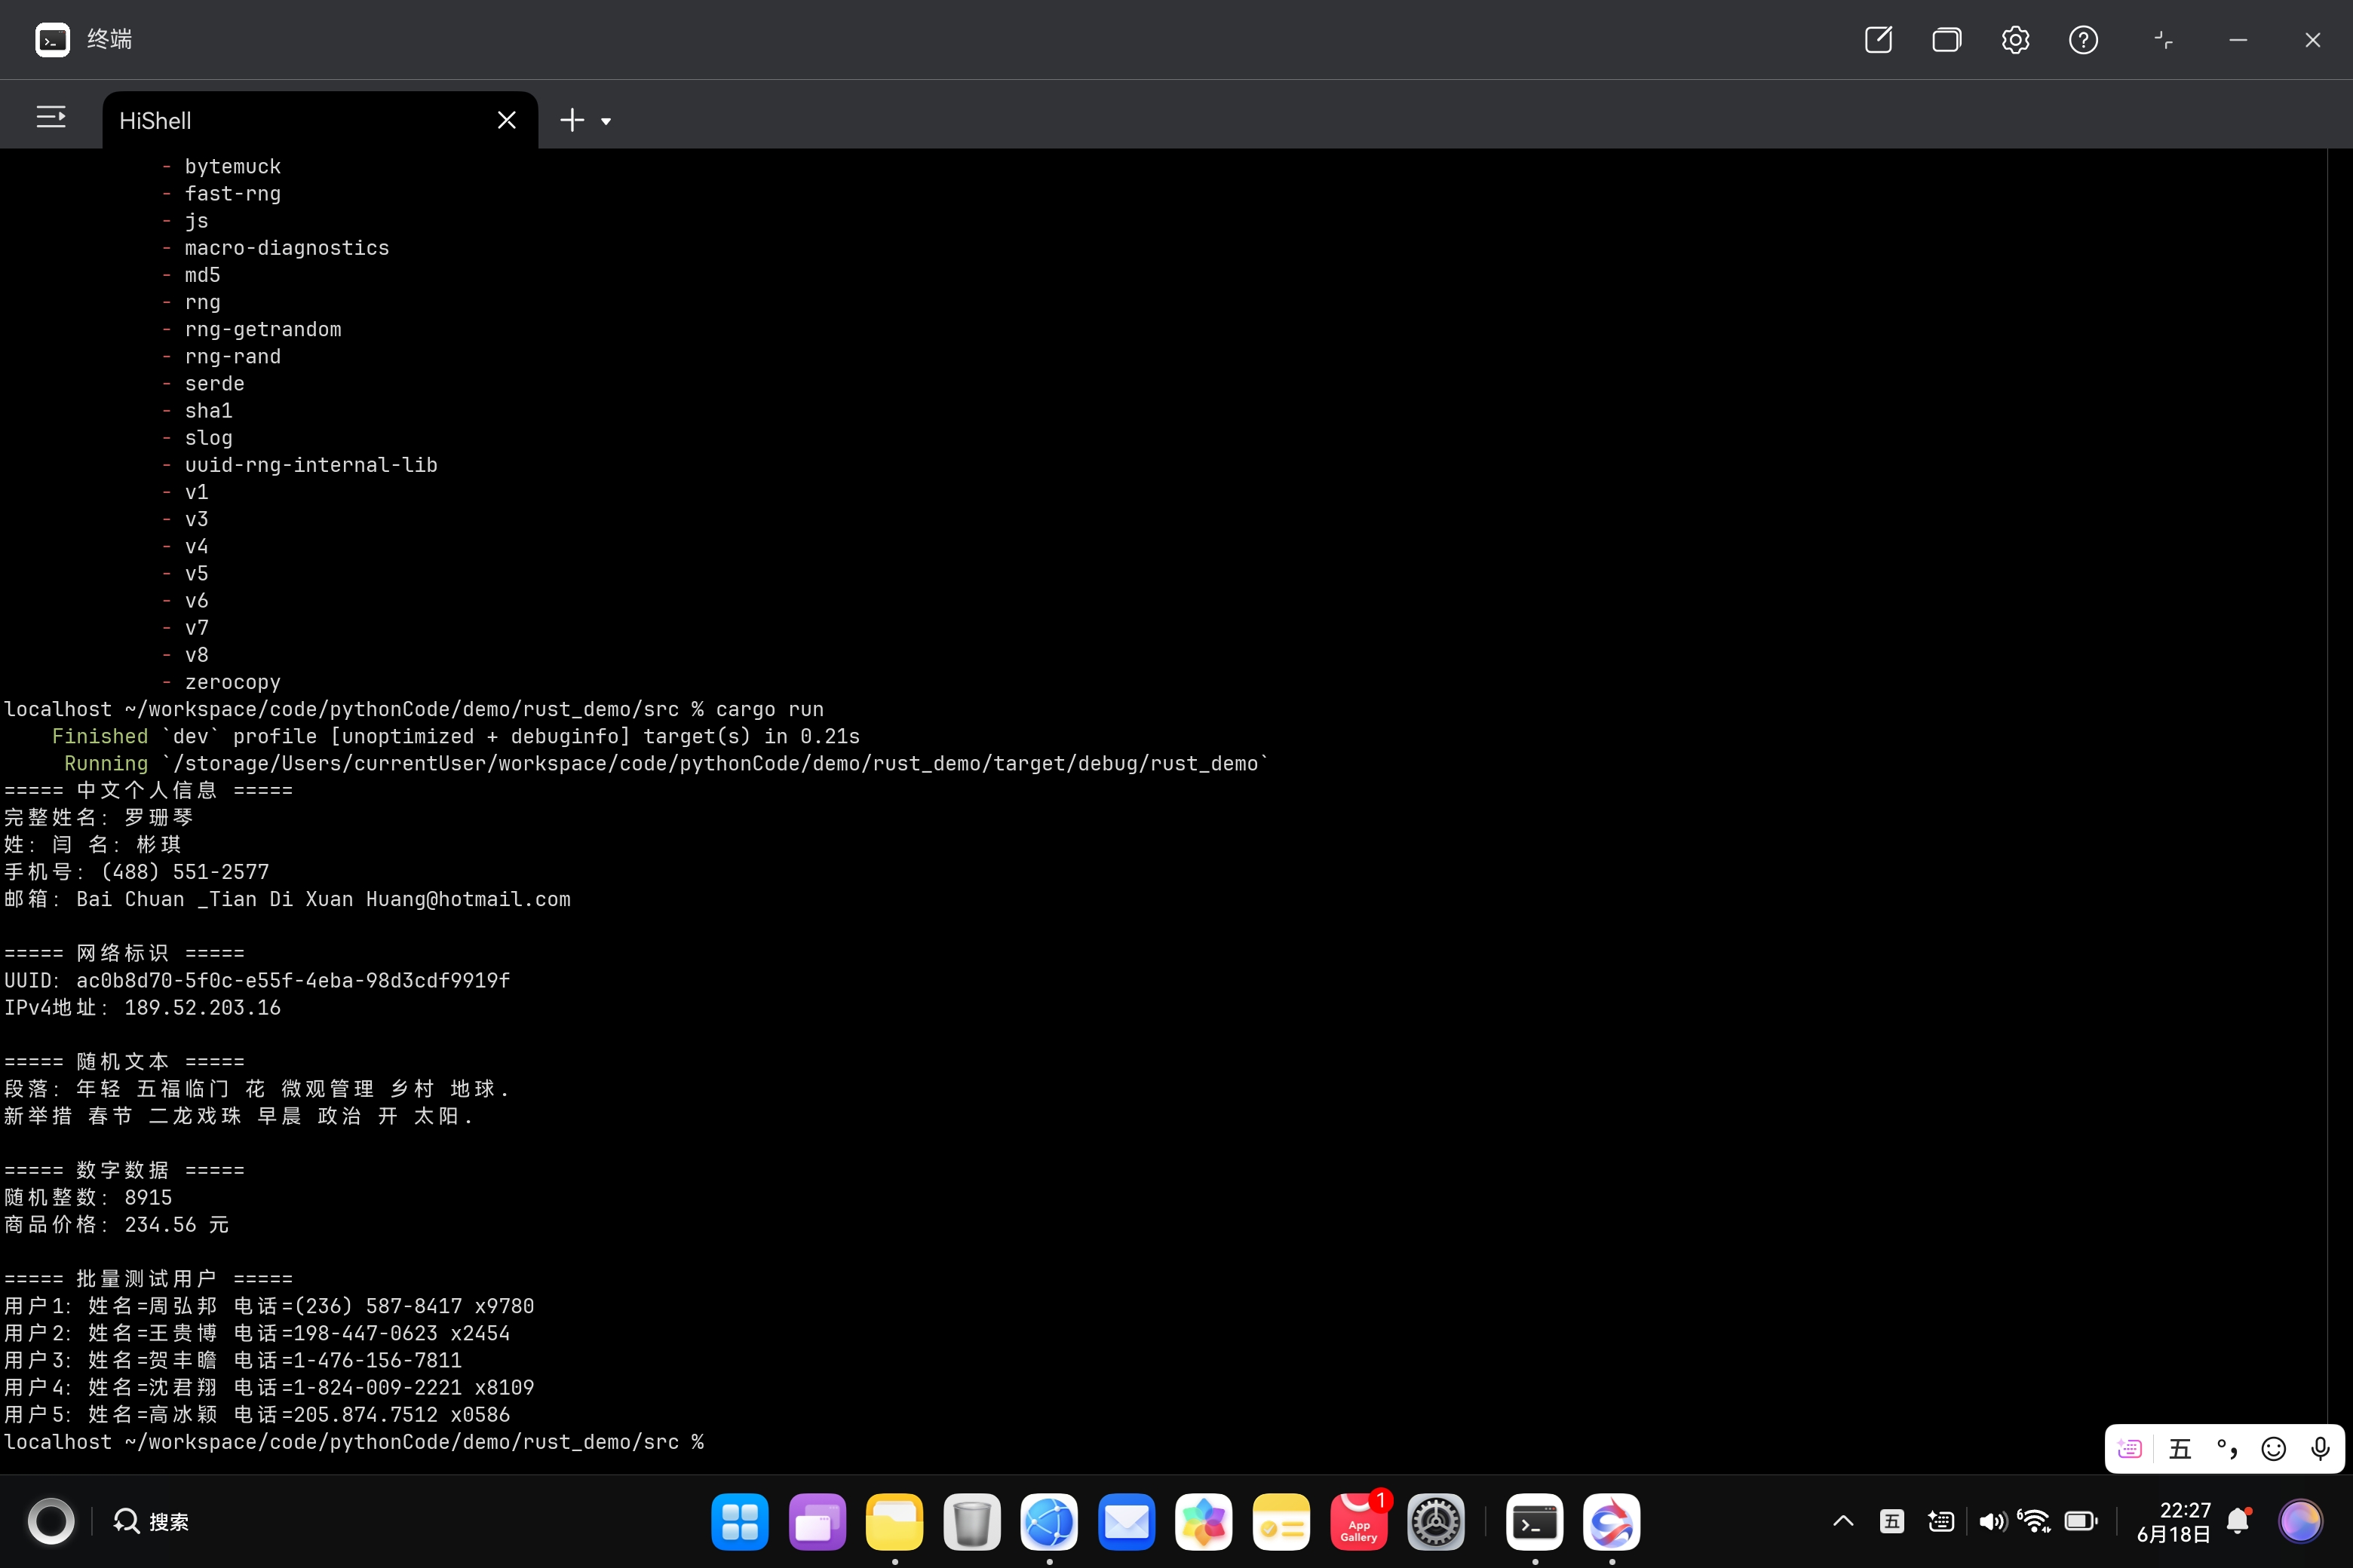
Task: Open the launcher grid icon in dock
Action: pyautogui.click(x=741, y=1521)
